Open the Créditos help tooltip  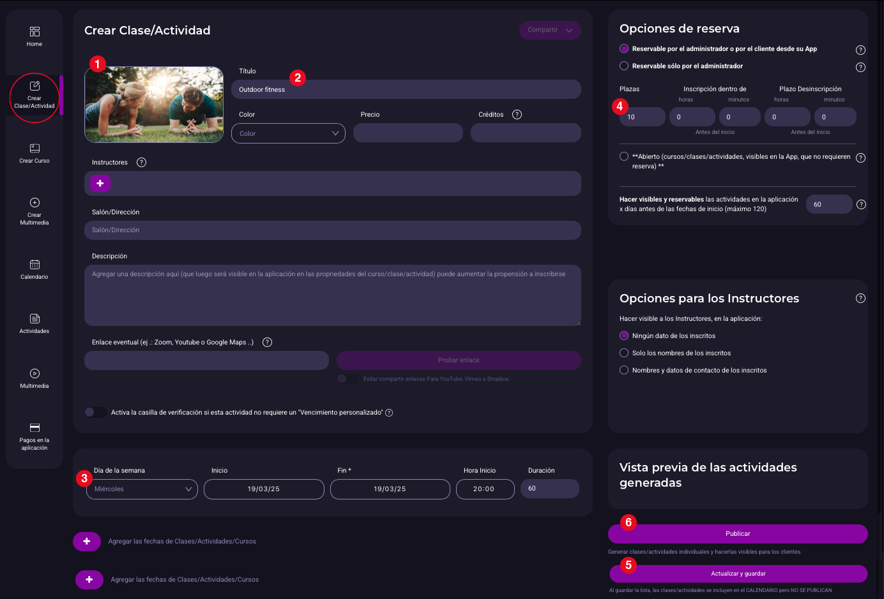[517, 114]
